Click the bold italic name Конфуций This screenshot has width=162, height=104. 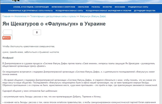click(x=8, y=58)
